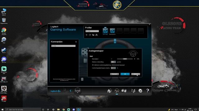
Task: Click the clock in the system tray
Action: click(190, 109)
